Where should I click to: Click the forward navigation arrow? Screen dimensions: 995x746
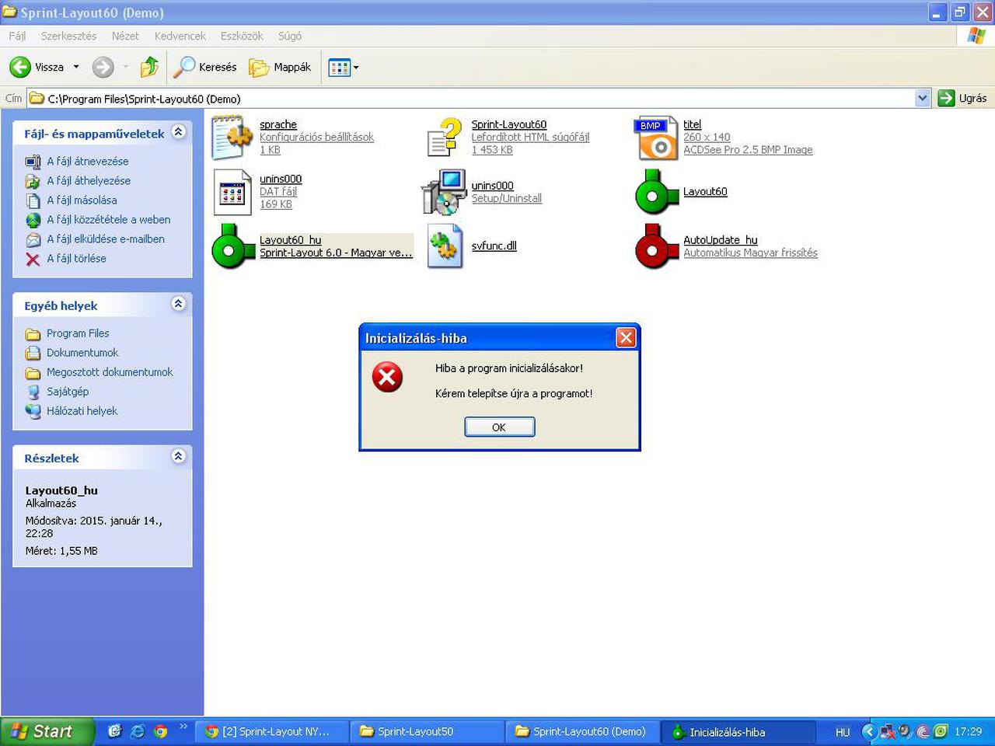(x=103, y=68)
